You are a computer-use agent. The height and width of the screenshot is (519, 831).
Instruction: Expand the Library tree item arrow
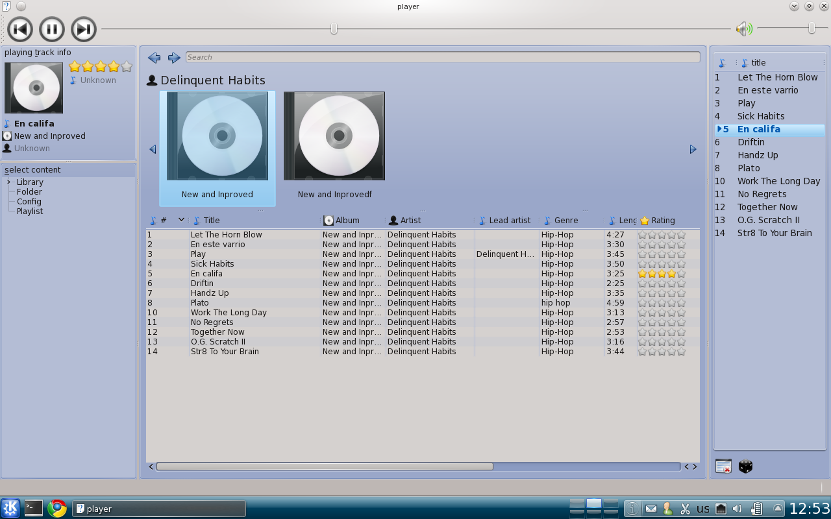(x=9, y=182)
